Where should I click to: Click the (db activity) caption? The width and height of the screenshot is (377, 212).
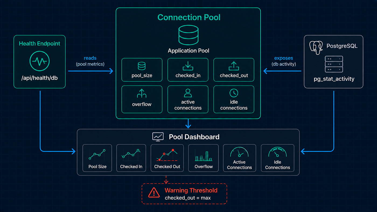tap(284, 64)
